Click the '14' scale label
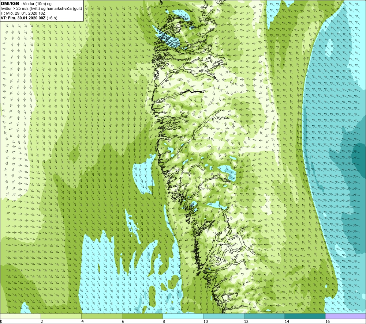Viewport: 366px width, 324px height. click(287, 321)
